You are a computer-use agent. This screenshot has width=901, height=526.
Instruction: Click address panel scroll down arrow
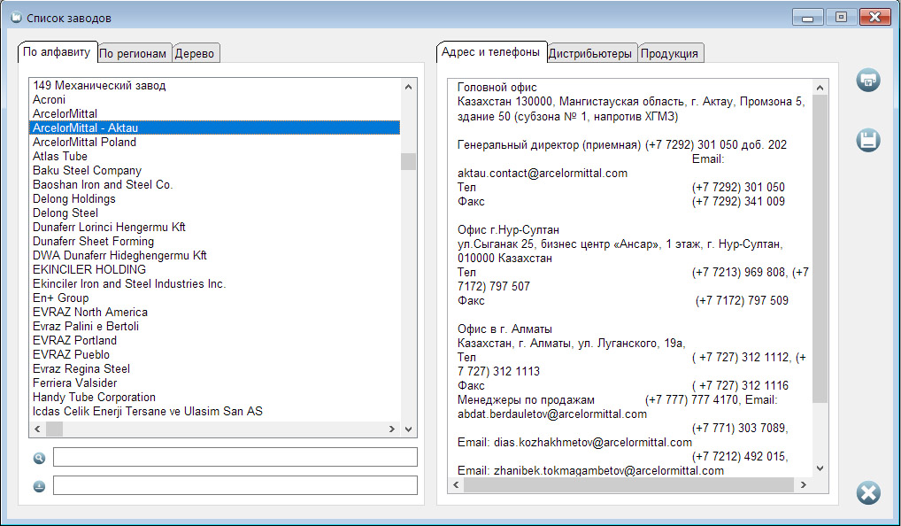tap(820, 468)
